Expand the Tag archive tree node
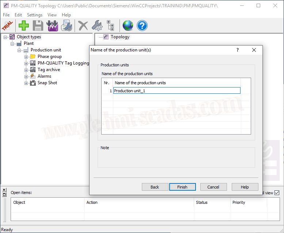The image size is (284, 233). (x=26, y=70)
